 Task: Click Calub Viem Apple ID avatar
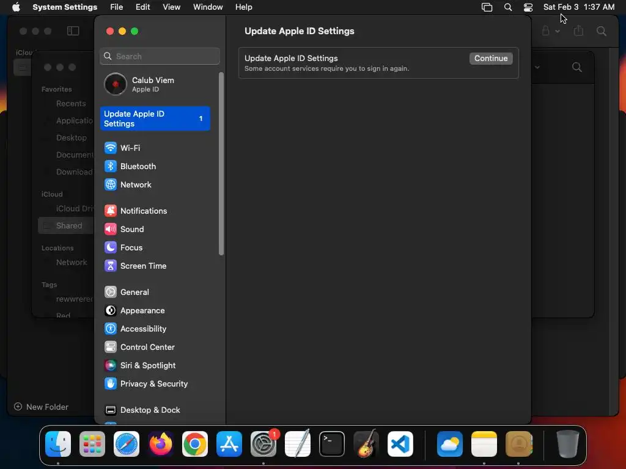(116, 84)
